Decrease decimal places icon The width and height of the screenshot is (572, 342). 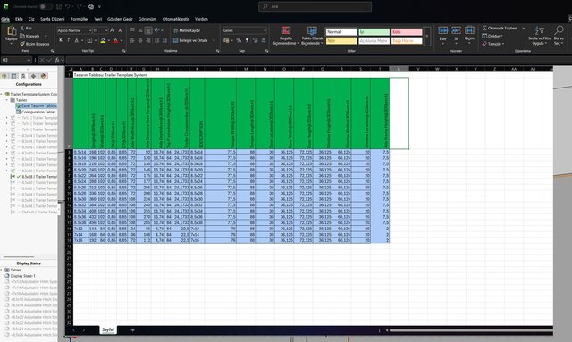pyautogui.click(x=264, y=40)
